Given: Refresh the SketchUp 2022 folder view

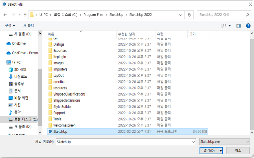Looking at the screenshot, I should click(189, 15).
